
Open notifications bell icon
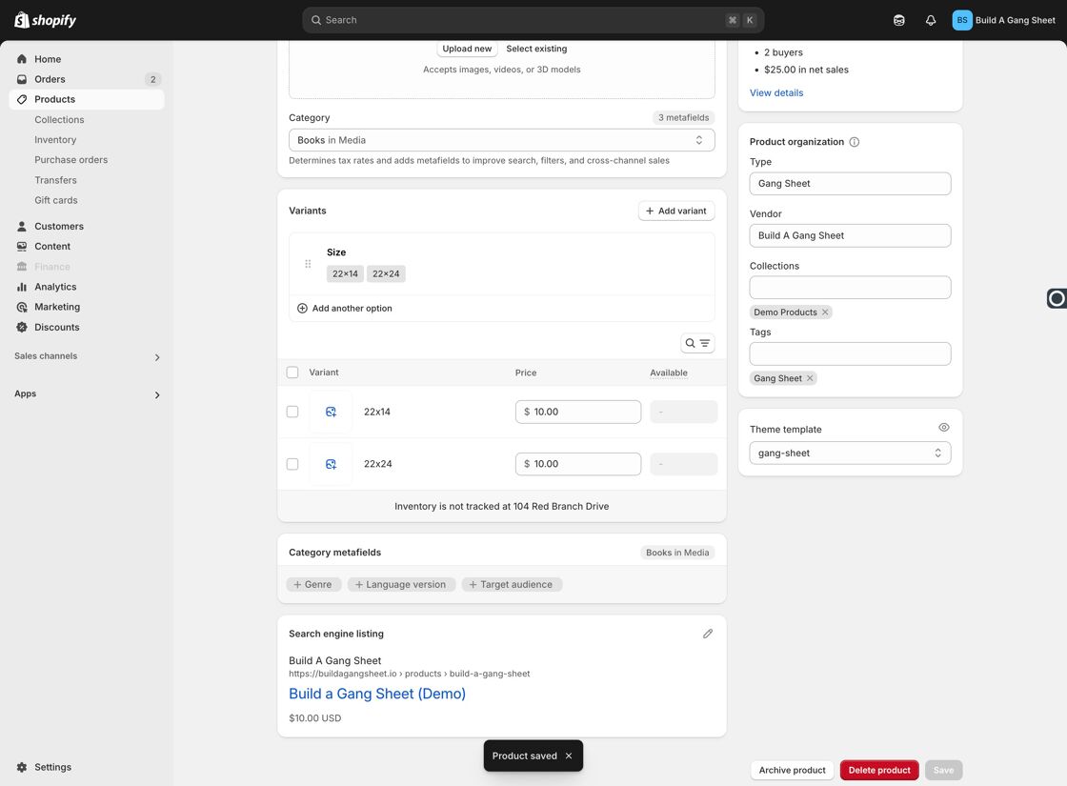pos(930,20)
